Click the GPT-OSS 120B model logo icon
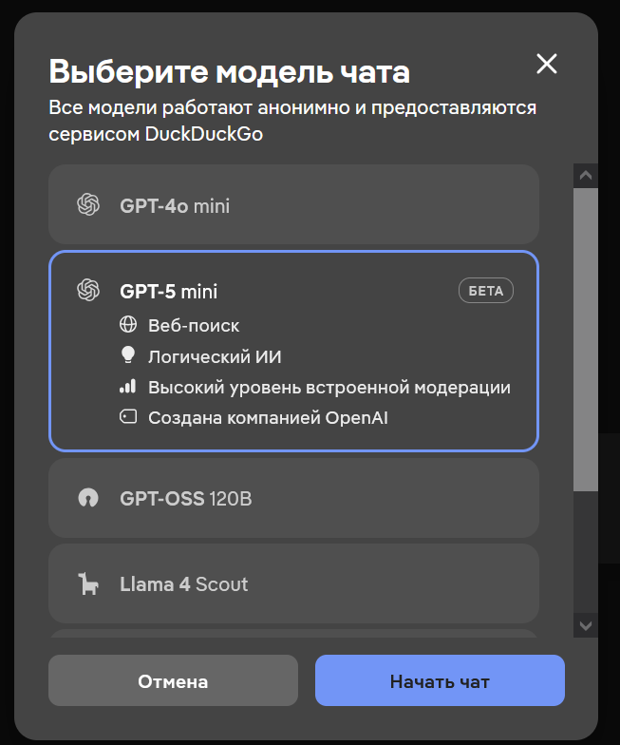Viewport: 620px width, 745px height. (88, 498)
